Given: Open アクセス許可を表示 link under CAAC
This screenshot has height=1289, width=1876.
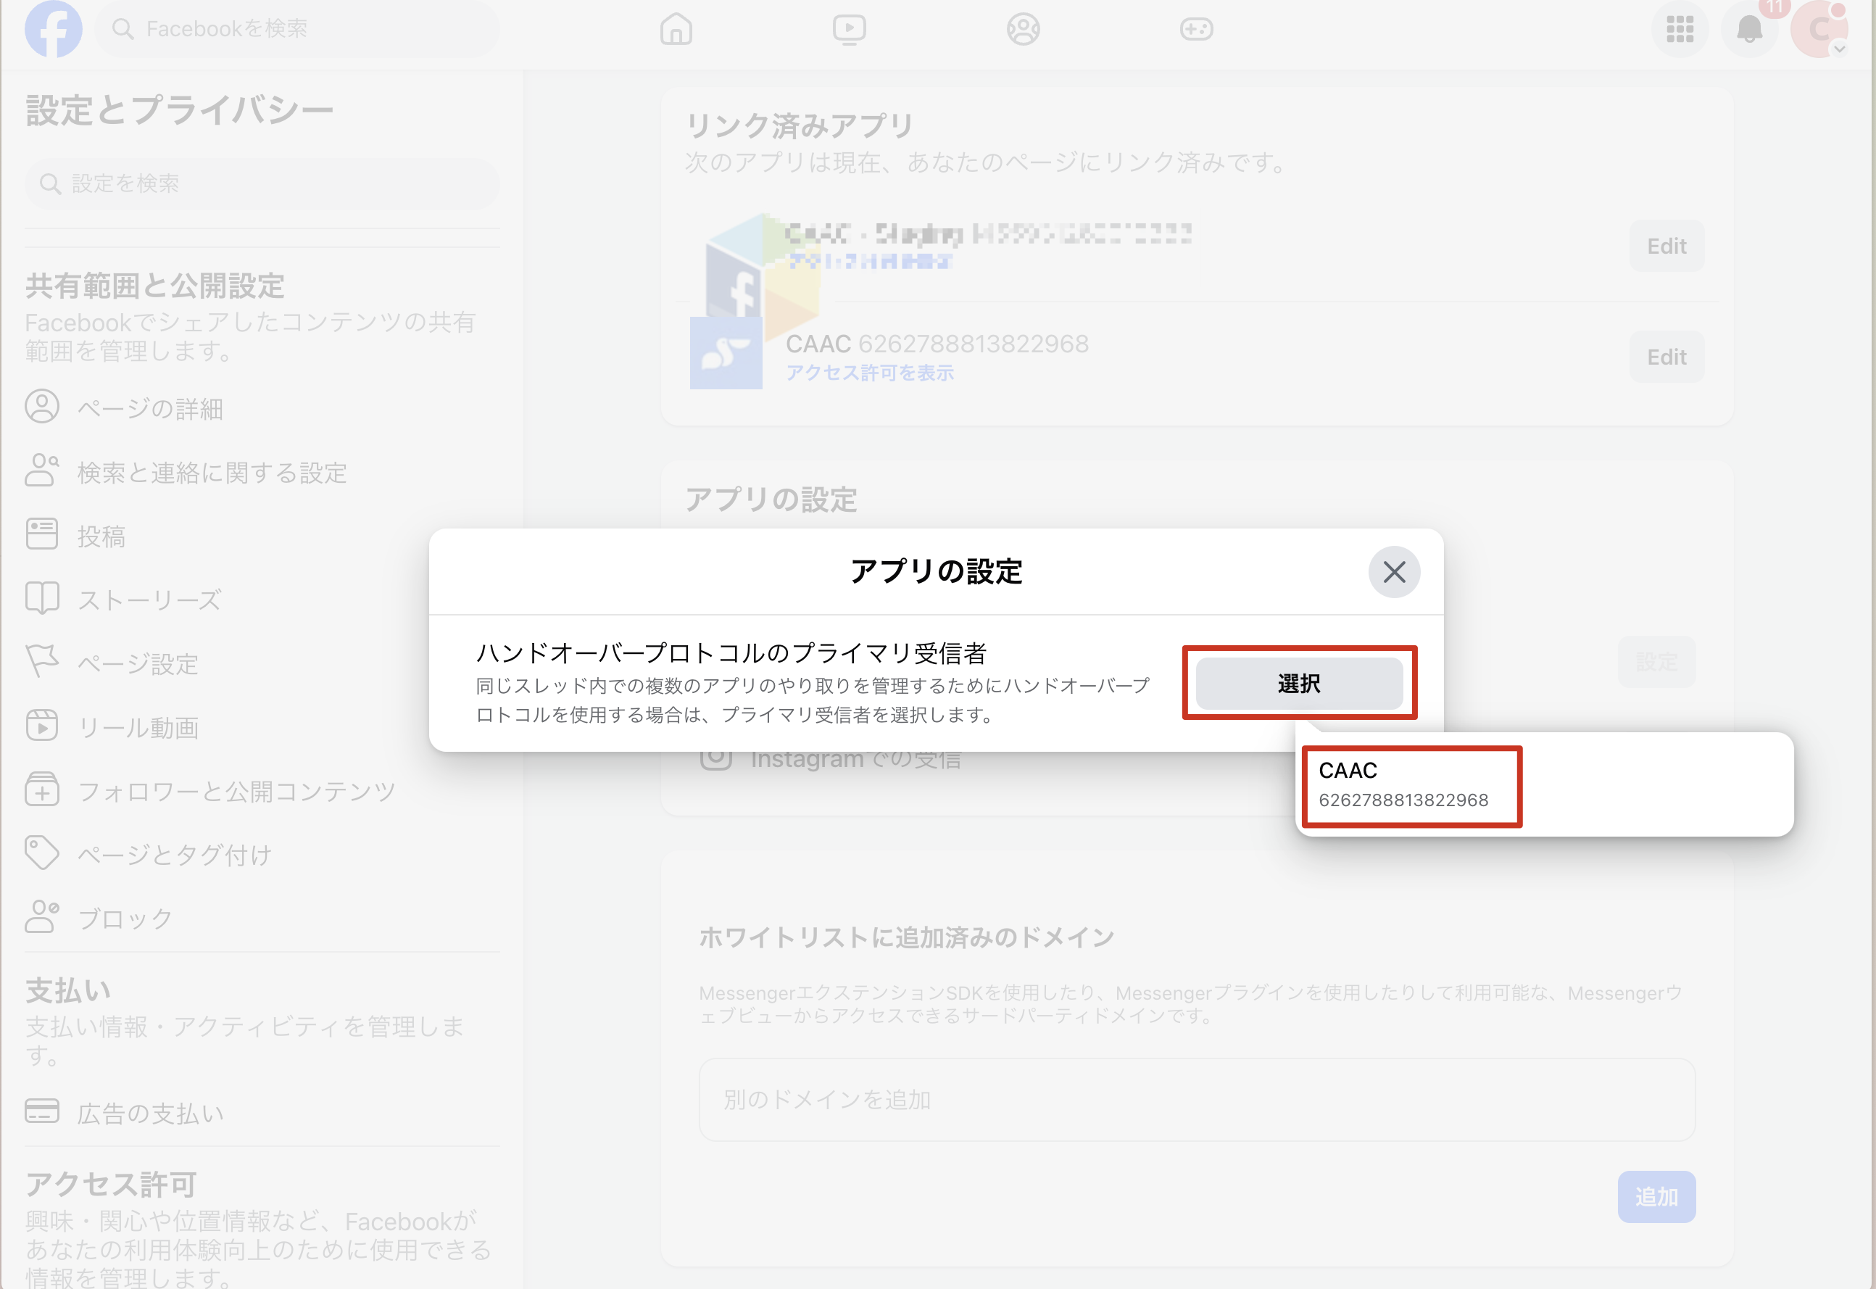Looking at the screenshot, I should point(870,373).
